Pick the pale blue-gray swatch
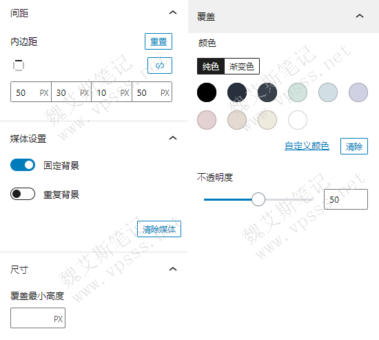This screenshot has width=379, height=340. click(328, 92)
